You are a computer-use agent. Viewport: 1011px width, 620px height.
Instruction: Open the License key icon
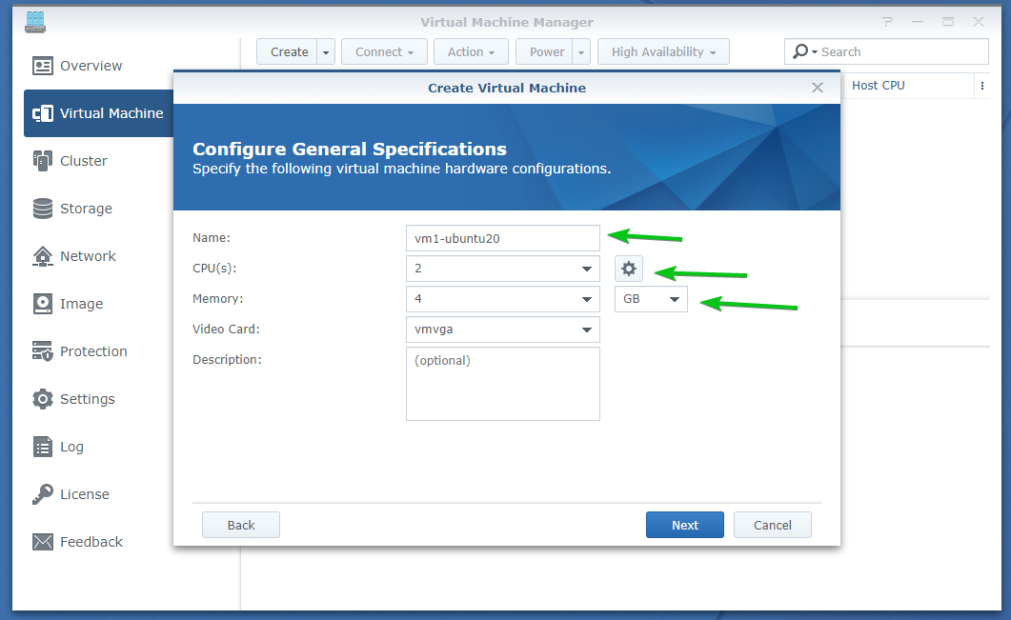pos(43,494)
